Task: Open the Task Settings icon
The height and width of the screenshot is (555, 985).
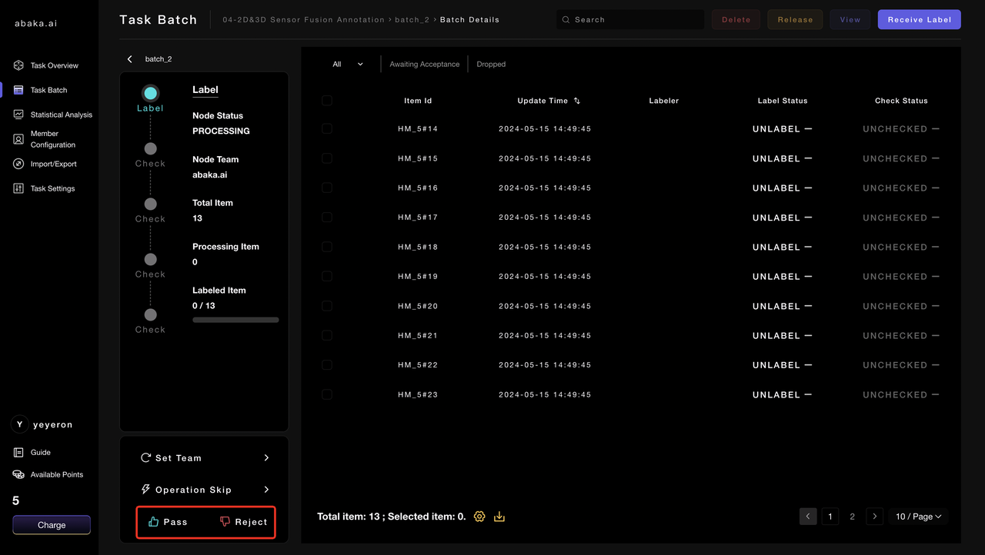Action: (18, 188)
